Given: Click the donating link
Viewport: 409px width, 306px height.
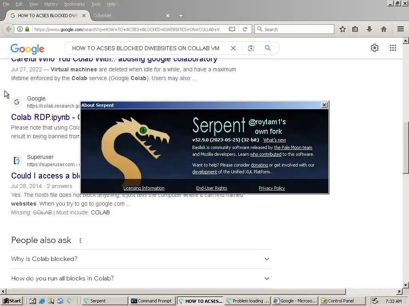Looking at the screenshot, I should point(259,165).
